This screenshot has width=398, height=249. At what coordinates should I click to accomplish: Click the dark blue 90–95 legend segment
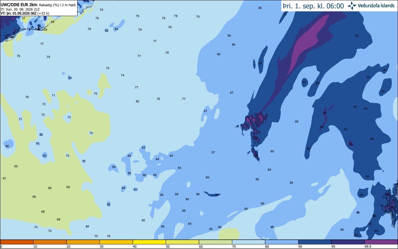point(315,242)
